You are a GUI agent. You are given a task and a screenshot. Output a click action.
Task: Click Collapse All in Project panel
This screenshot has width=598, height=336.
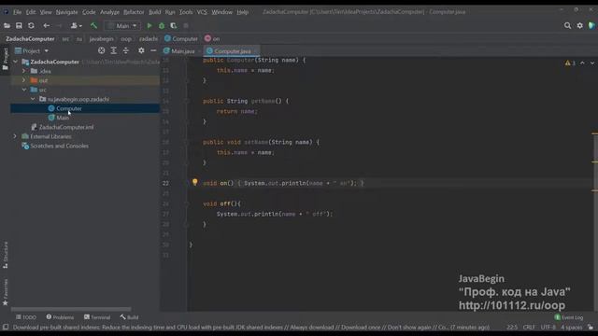(x=126, y=50)
